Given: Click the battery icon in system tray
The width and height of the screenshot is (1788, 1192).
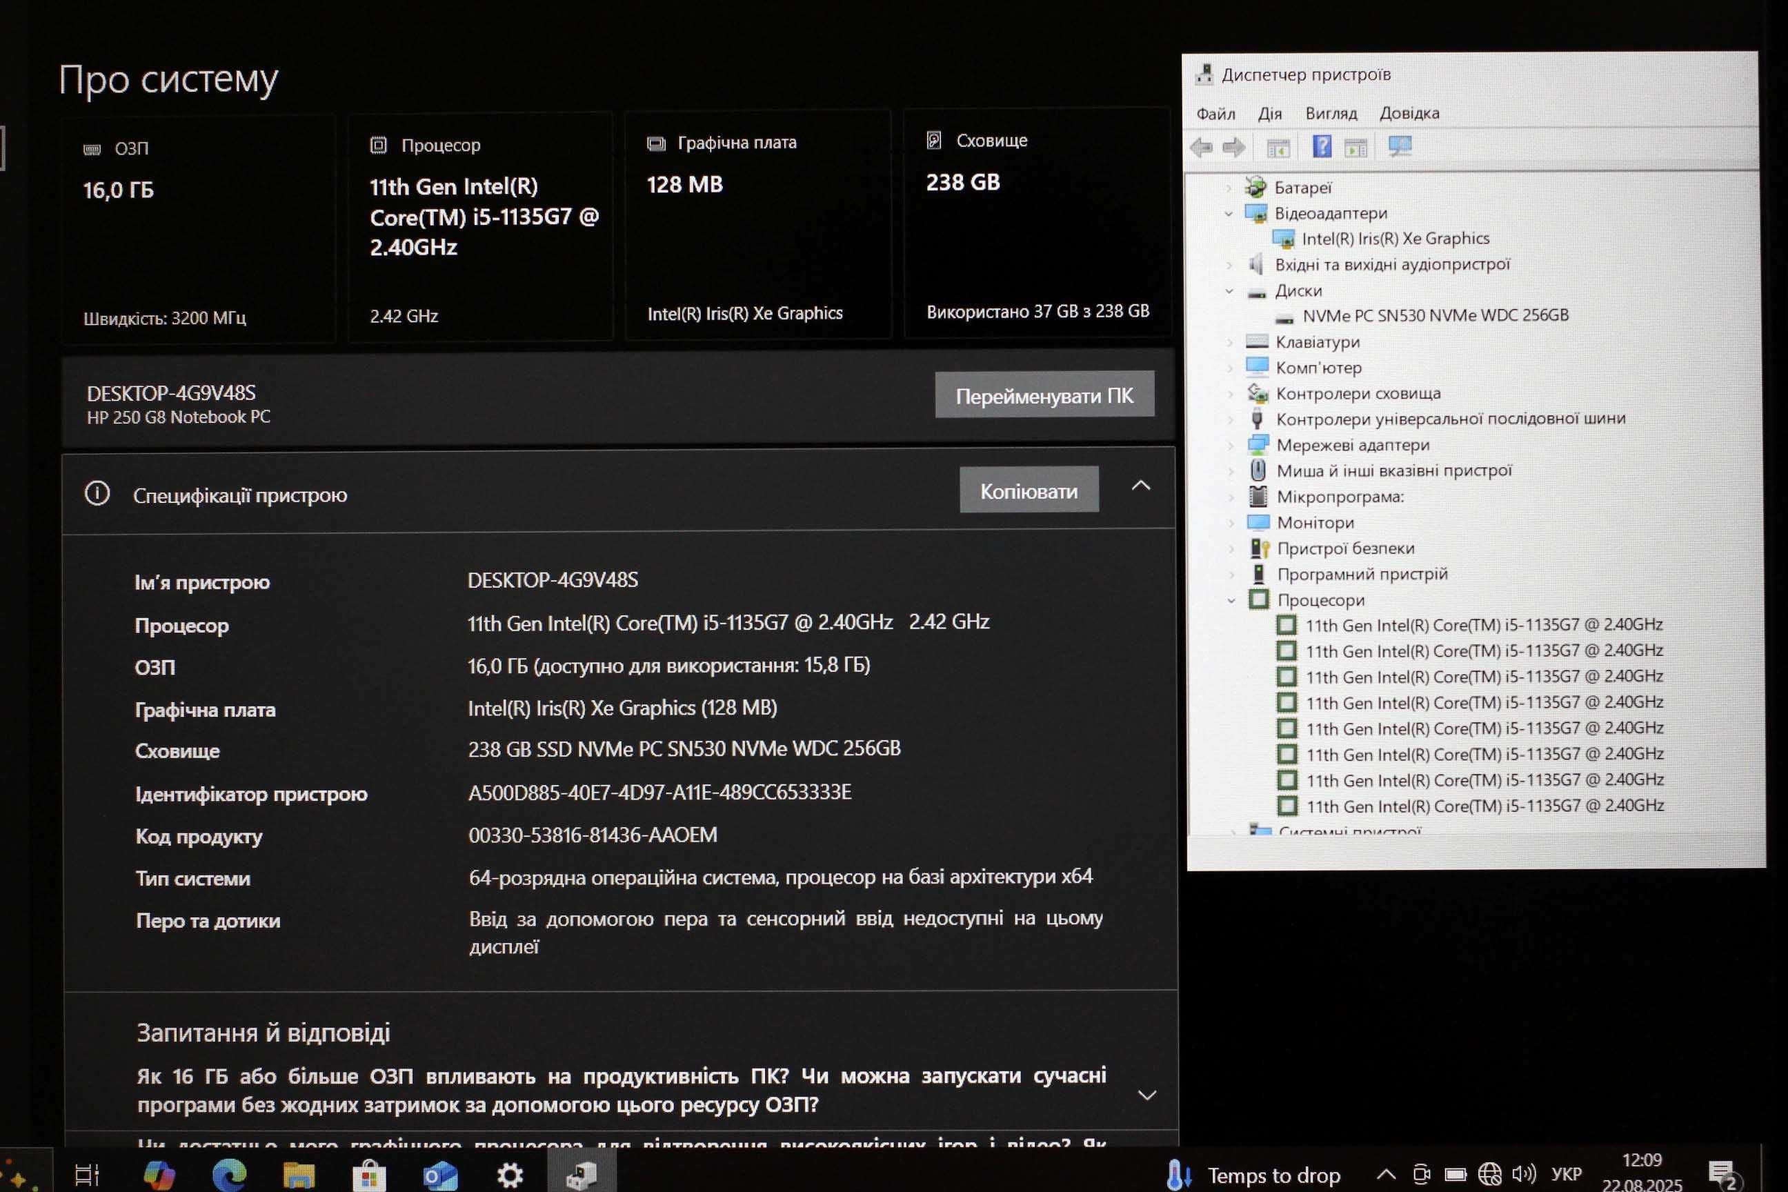Looking at the screenshot, I should point(1456,1175).
